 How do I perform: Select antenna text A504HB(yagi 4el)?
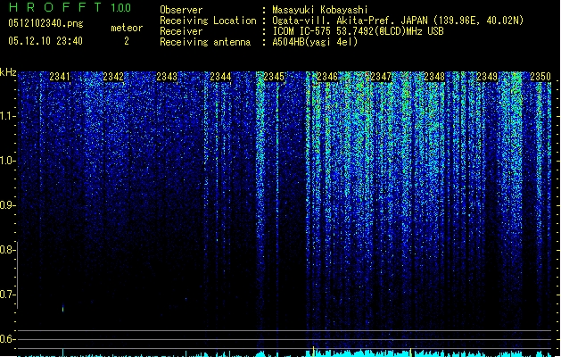coord(315,42)
